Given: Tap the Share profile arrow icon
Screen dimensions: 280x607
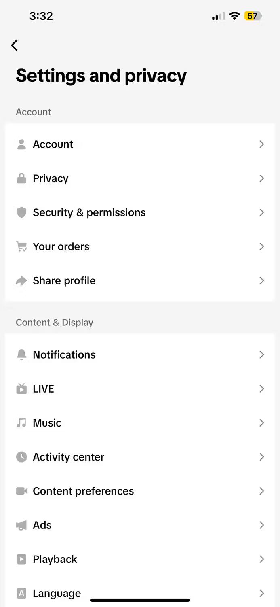Looking at the screenshot, I should pyautogui.click(x=21, y=280).
